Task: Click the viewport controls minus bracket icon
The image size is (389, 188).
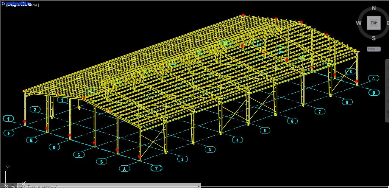Action: pyautogui.click(x=3, y=4)
